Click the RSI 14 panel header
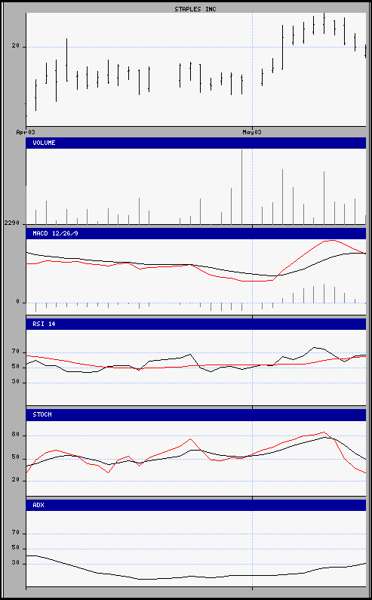372x600 pixels. click(196, 324)
